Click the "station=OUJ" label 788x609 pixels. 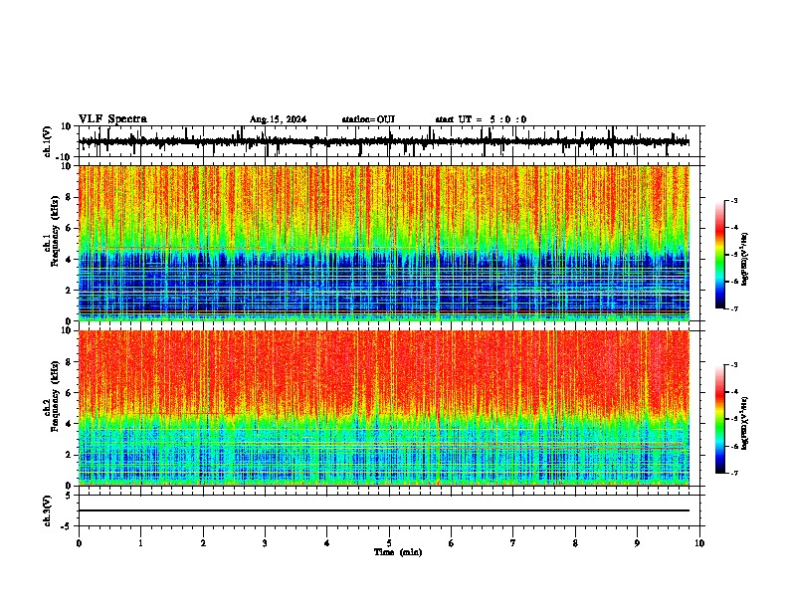click(x=368, y=119)
